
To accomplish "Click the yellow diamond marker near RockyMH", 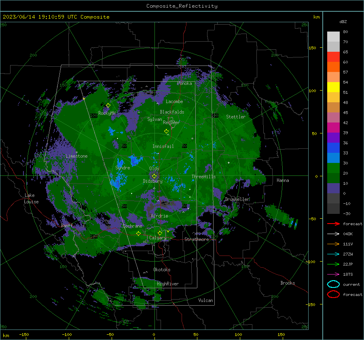I will pyautogui.click(x=108, y=106).
